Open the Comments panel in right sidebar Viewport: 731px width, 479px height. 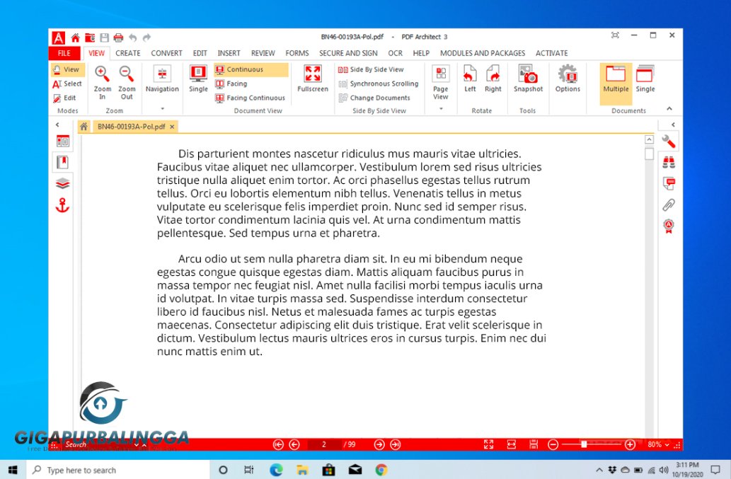(x=669, y=183)
